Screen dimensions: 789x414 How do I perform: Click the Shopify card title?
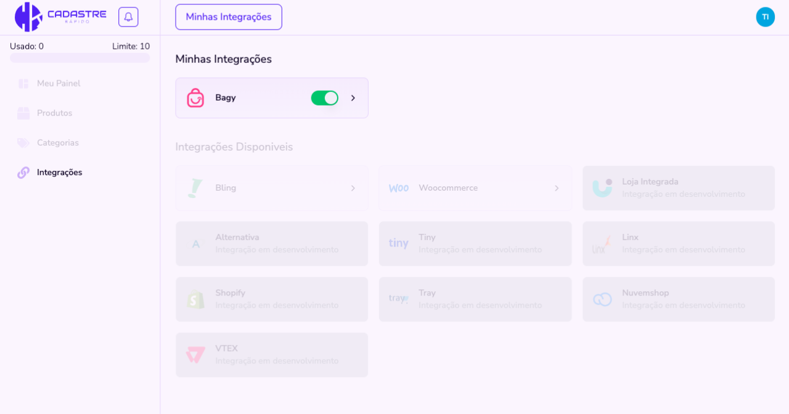pos(230,292)
